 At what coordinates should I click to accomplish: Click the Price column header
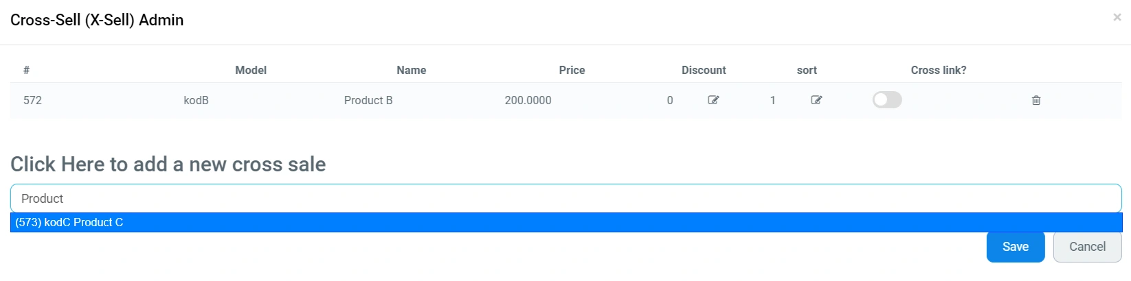[572, 70]
